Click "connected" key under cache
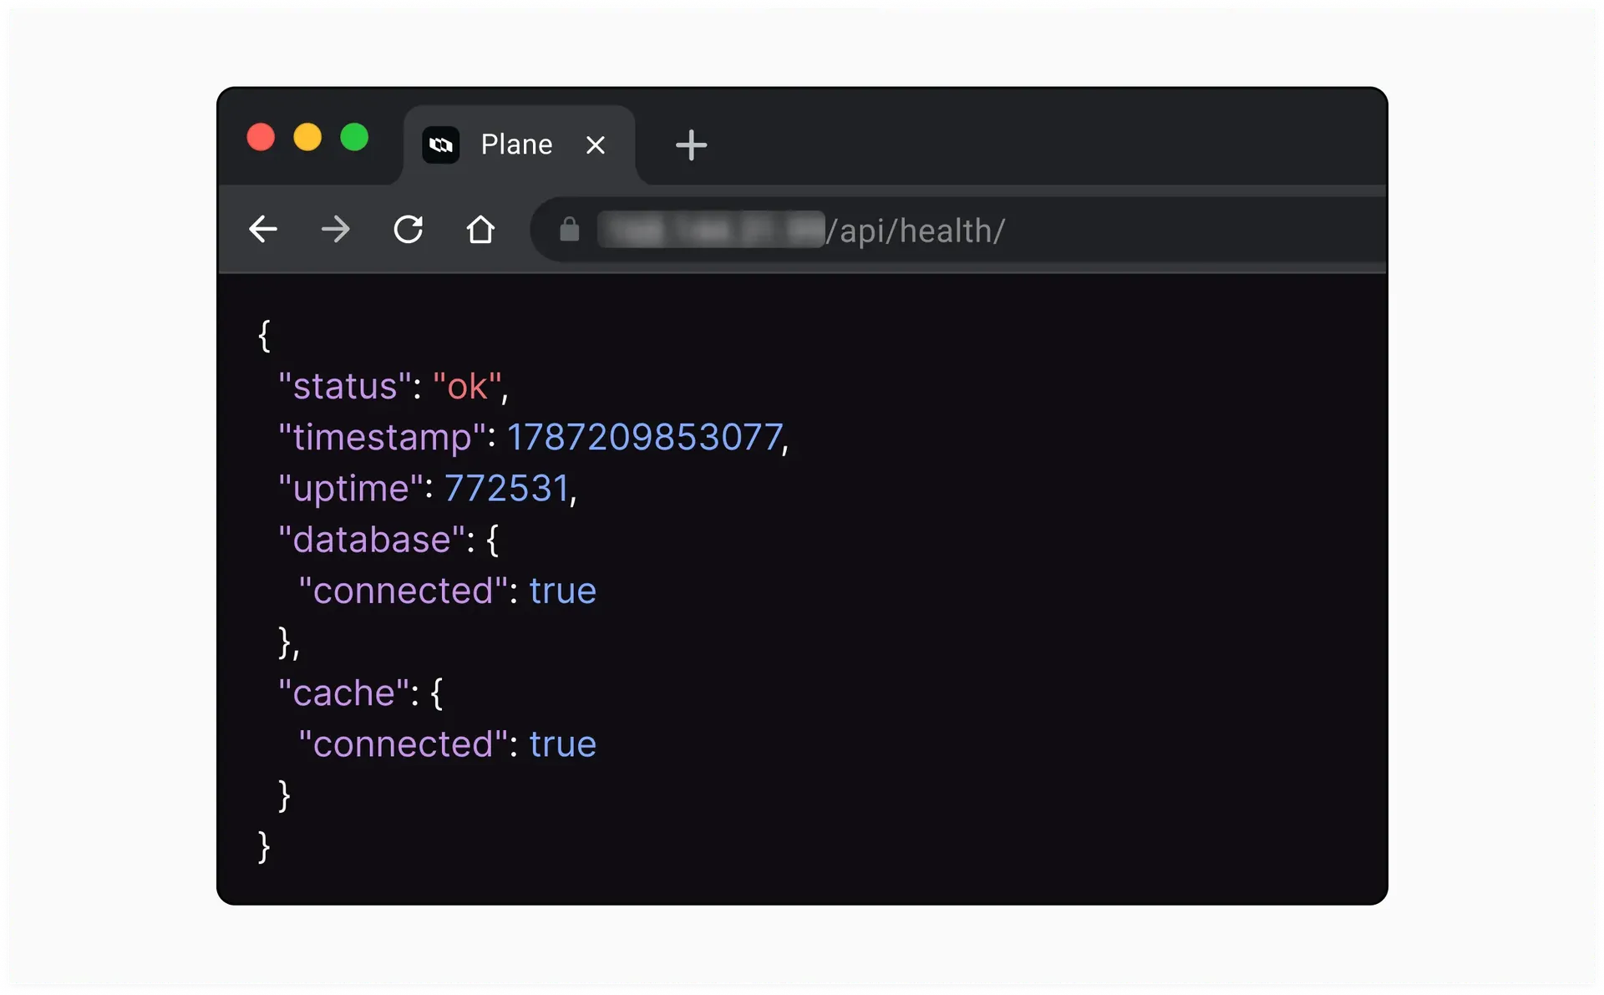Screen dimensions: 1604x995 (403, 744)
